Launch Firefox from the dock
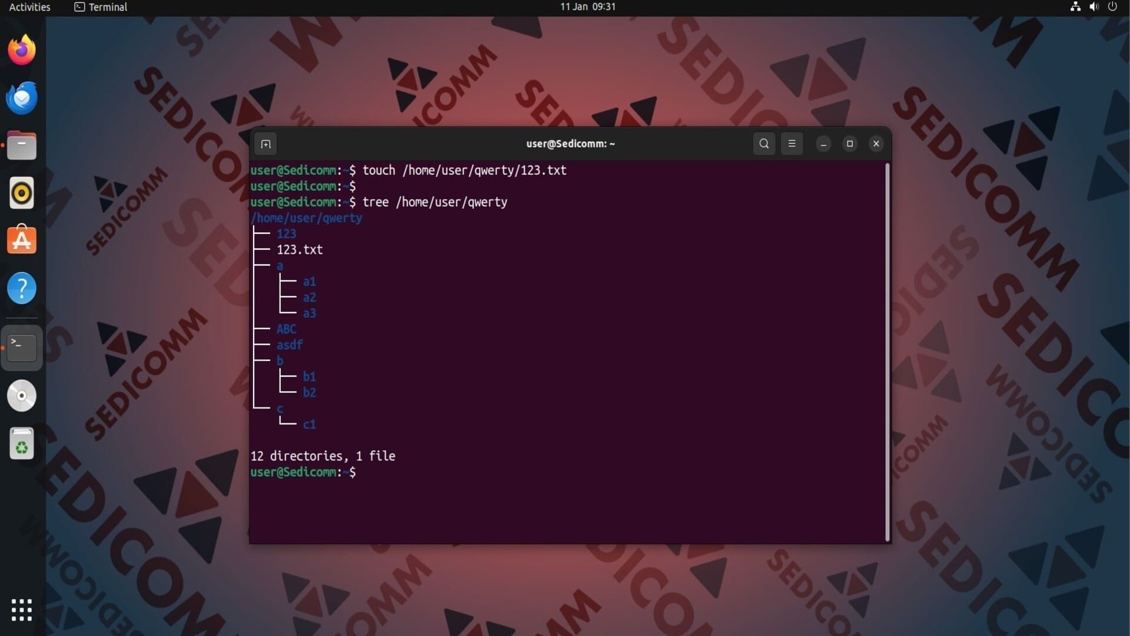Screen dimensions: 1130x636 22,50
